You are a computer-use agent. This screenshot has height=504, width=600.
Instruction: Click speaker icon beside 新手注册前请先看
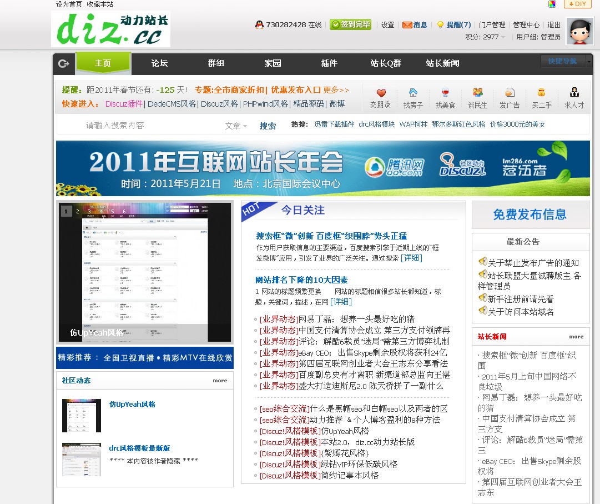click(x=482, y=298)
